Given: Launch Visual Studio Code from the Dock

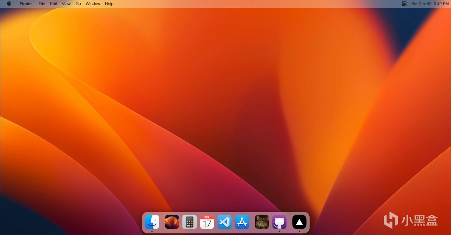Looking at the screenshot, I should click(x=224, y=222).
